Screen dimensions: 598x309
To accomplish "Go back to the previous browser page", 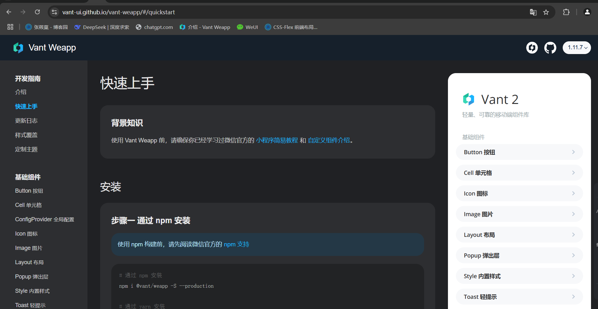I will click(x=9, y=12).
